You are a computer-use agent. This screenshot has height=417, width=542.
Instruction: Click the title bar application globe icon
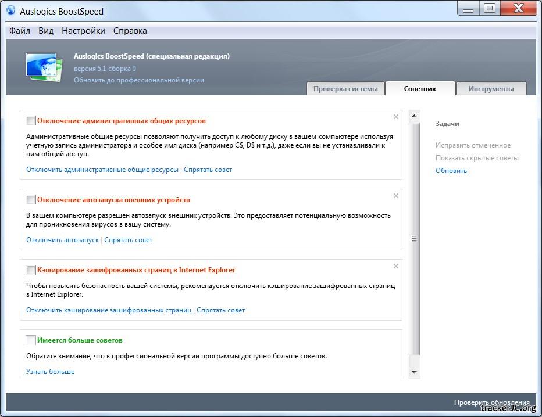point(11,10)
